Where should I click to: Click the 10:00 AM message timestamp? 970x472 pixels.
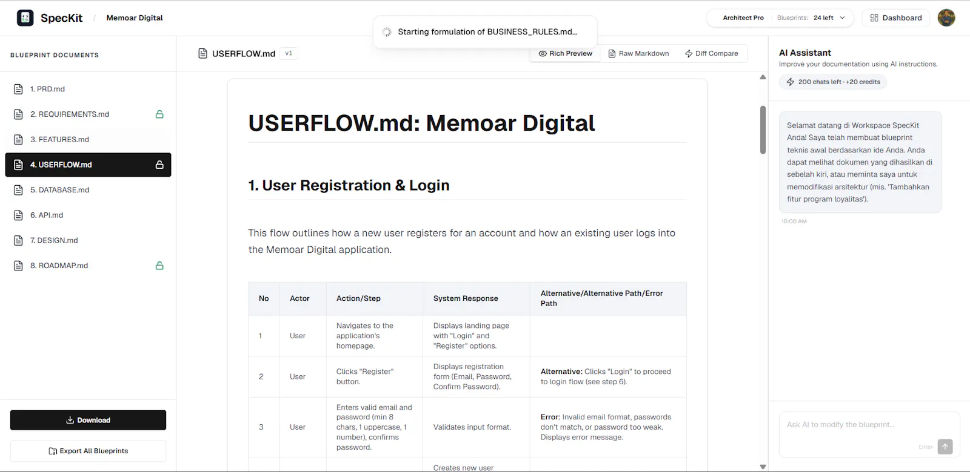tap(794, 221)
